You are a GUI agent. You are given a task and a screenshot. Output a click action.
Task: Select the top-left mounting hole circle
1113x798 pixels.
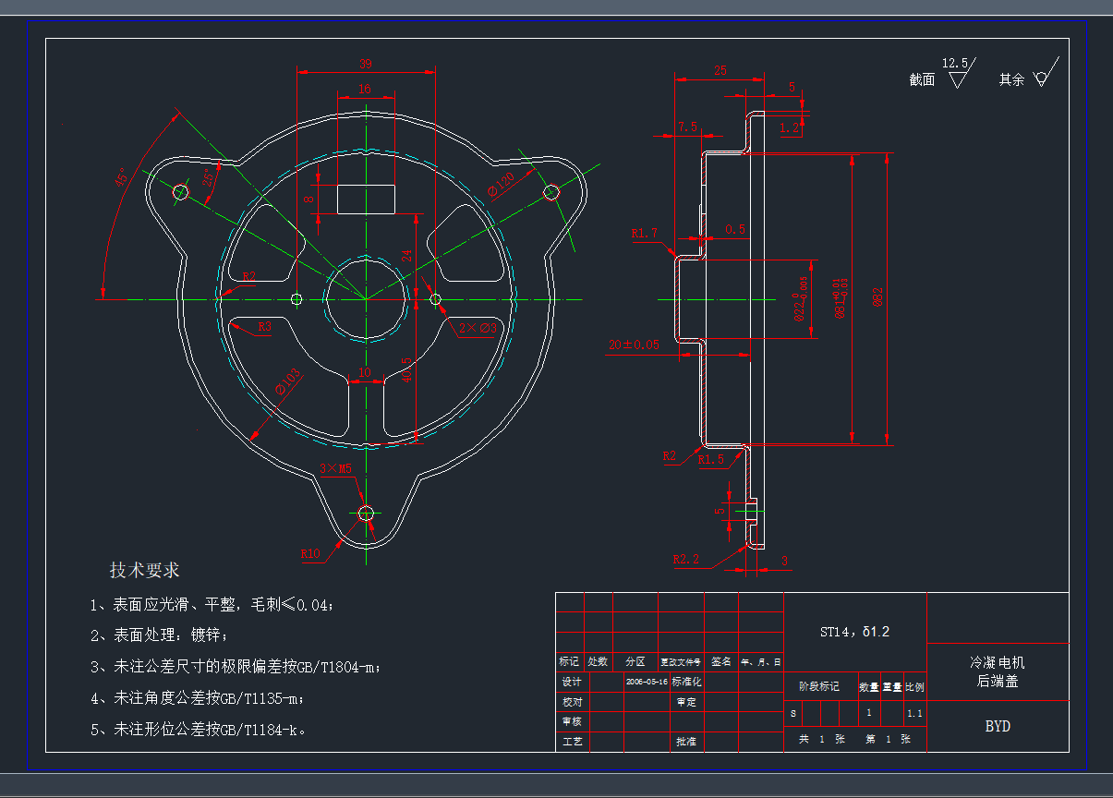[180, 192]
